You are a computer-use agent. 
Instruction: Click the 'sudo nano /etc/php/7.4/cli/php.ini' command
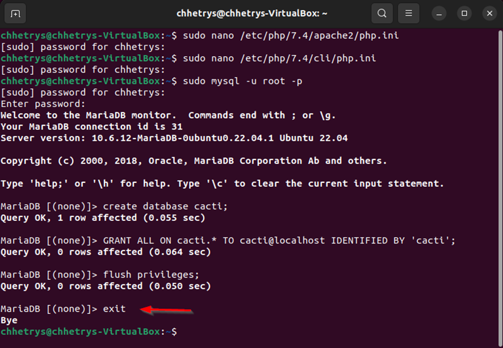pyautogui.click(x=279, y=58)
